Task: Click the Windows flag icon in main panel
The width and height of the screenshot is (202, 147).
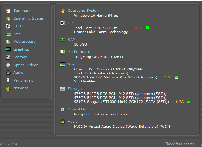Action: 62,11
